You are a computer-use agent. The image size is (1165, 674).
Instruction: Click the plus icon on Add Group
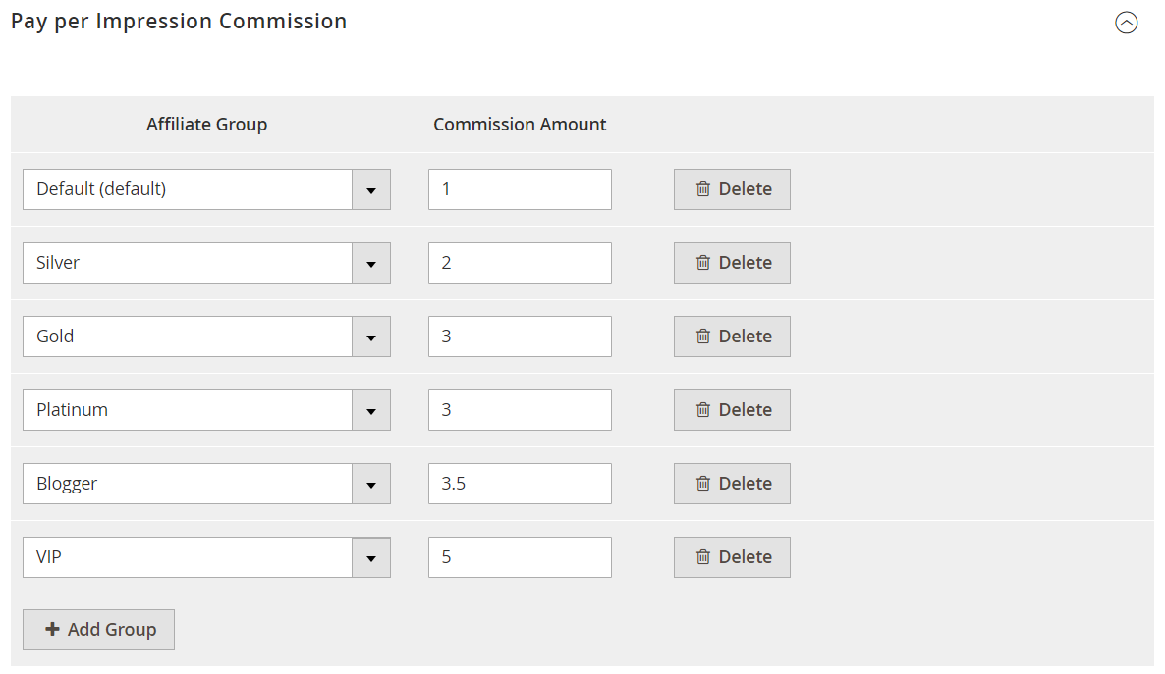52,629
